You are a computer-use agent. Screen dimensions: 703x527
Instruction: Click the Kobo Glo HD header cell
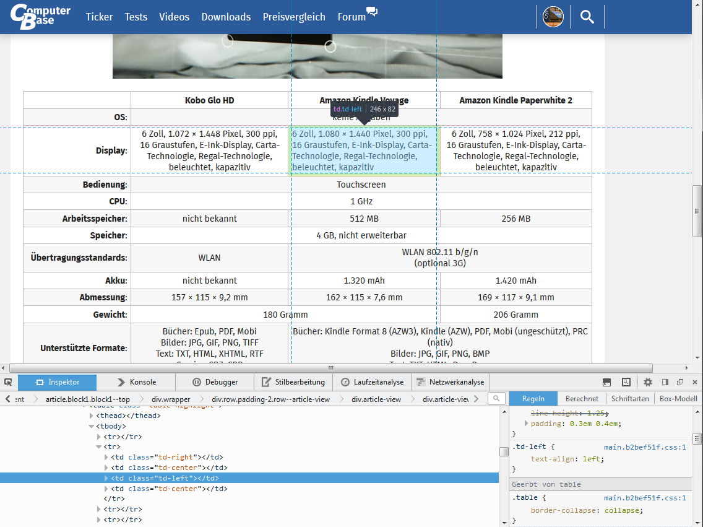point(209,100)
